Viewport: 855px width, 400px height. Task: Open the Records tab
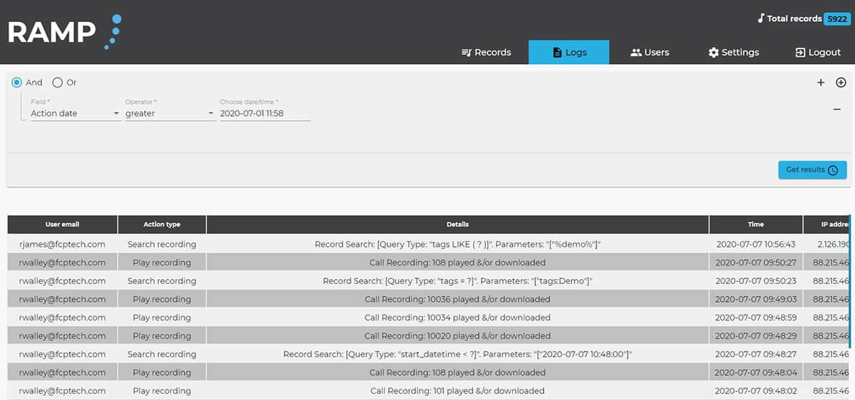[486, 52]
